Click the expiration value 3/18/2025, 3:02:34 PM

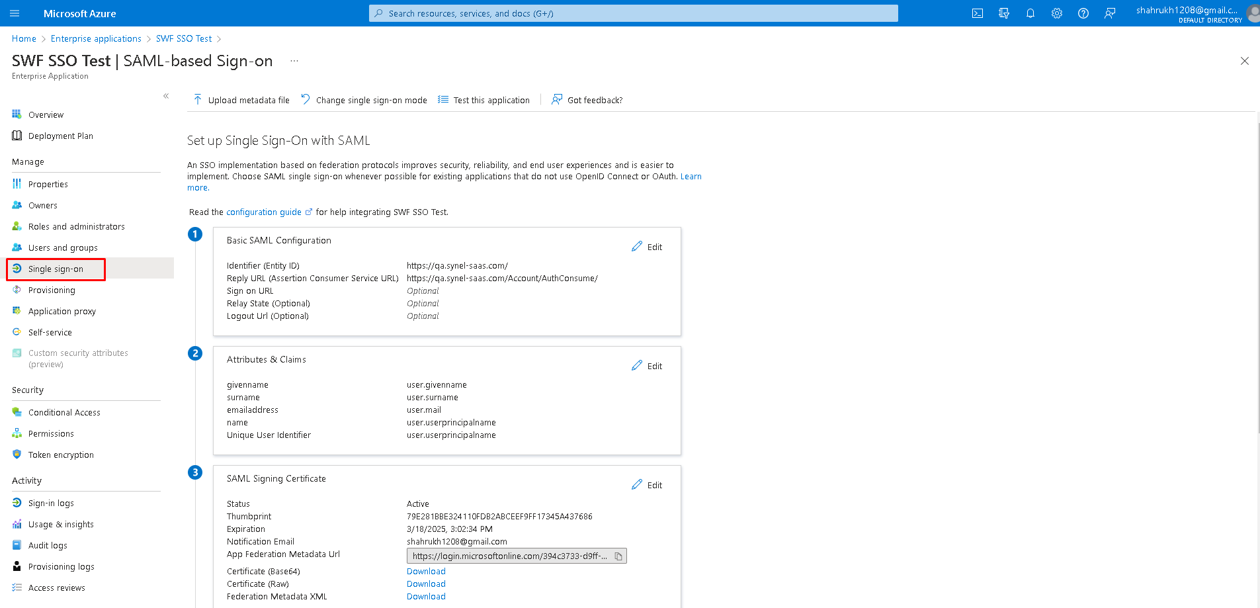450,529
